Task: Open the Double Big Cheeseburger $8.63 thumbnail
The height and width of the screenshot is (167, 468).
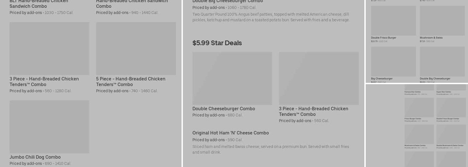Action: 442,61
